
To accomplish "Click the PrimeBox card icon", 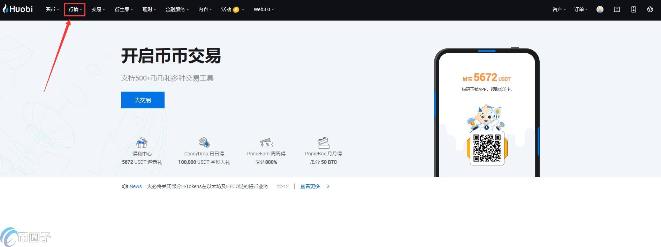I will coord(324,142).
